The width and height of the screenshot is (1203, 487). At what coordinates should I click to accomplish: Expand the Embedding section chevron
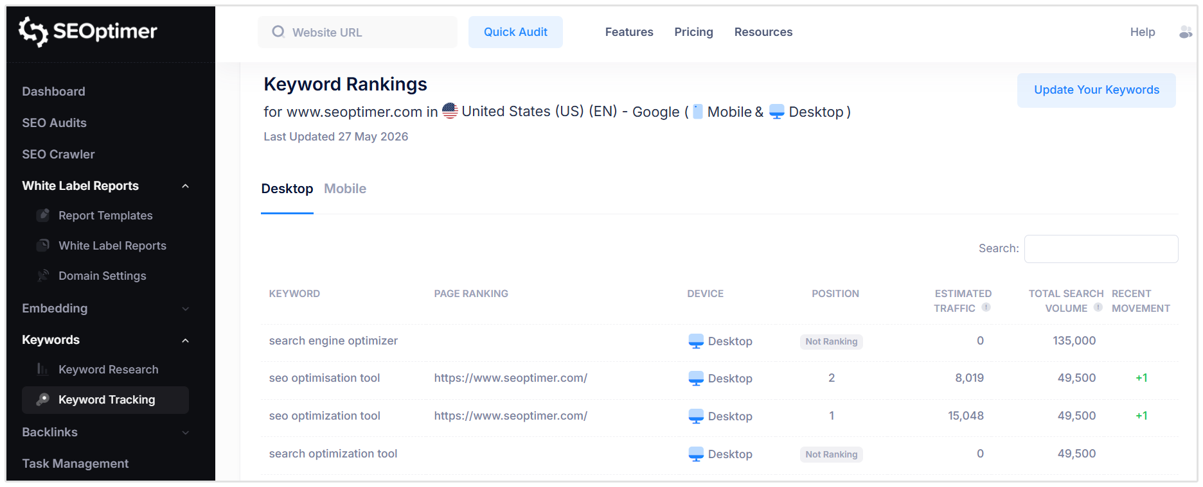(185, 309)
